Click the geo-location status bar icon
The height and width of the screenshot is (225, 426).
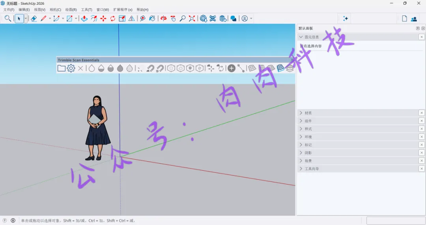pos(5,220)
